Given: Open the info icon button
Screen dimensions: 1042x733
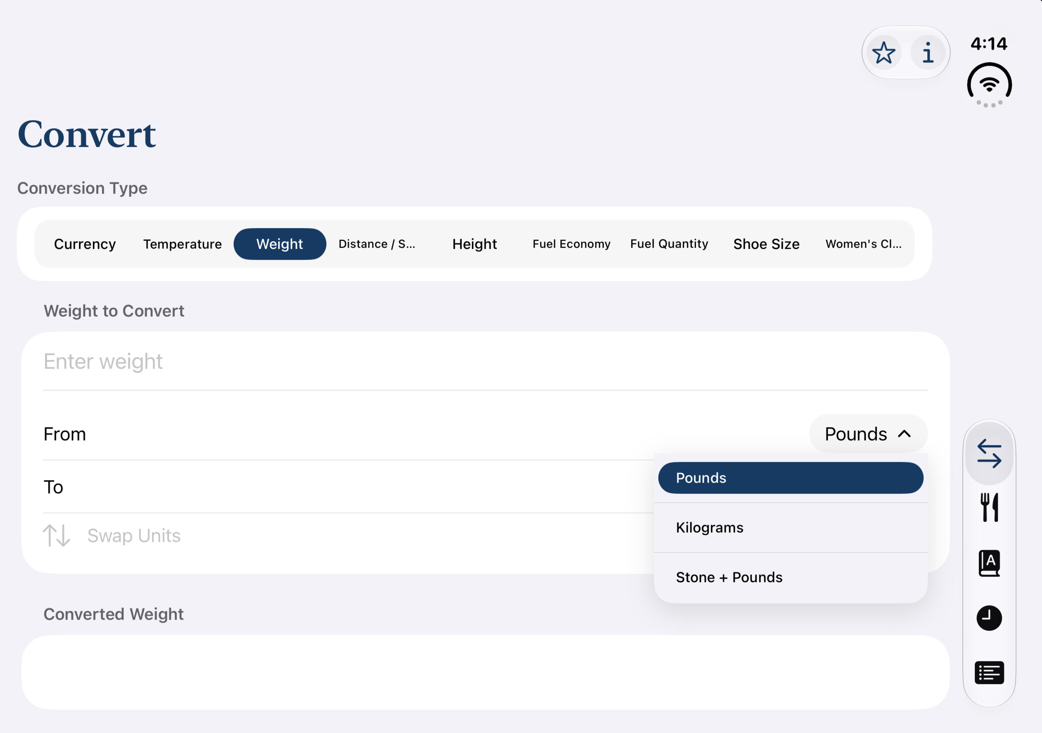Looking at the screenshot, I should 928,53.
